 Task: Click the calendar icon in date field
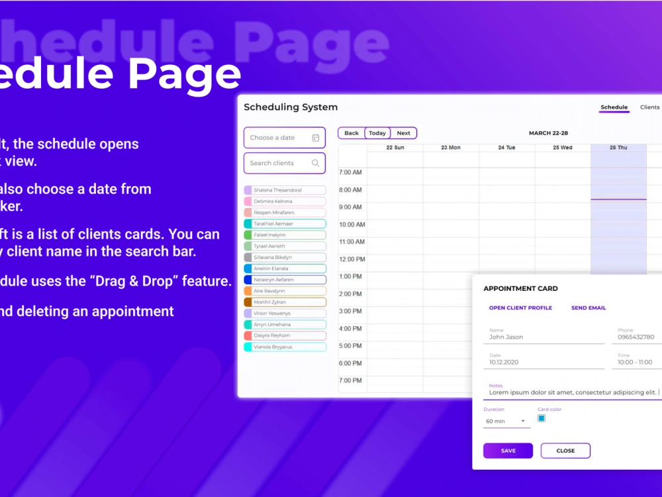click(x=315, y=138)
